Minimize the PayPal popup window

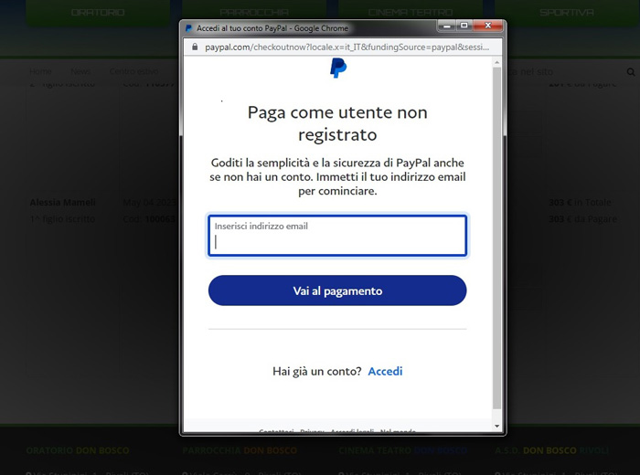447,26
